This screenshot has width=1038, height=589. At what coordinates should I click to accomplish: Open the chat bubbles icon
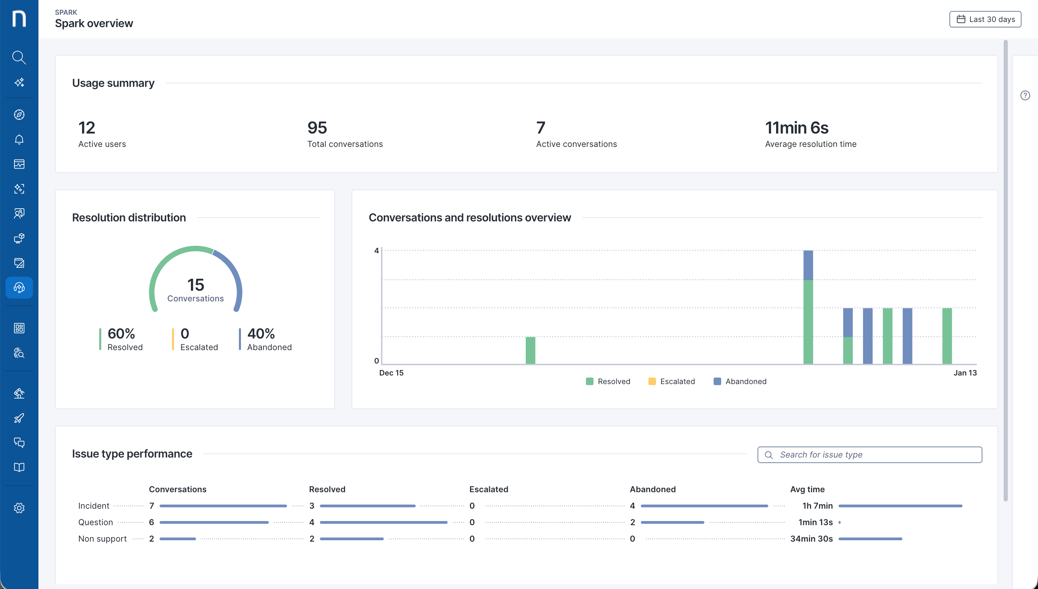coord(19,442)
